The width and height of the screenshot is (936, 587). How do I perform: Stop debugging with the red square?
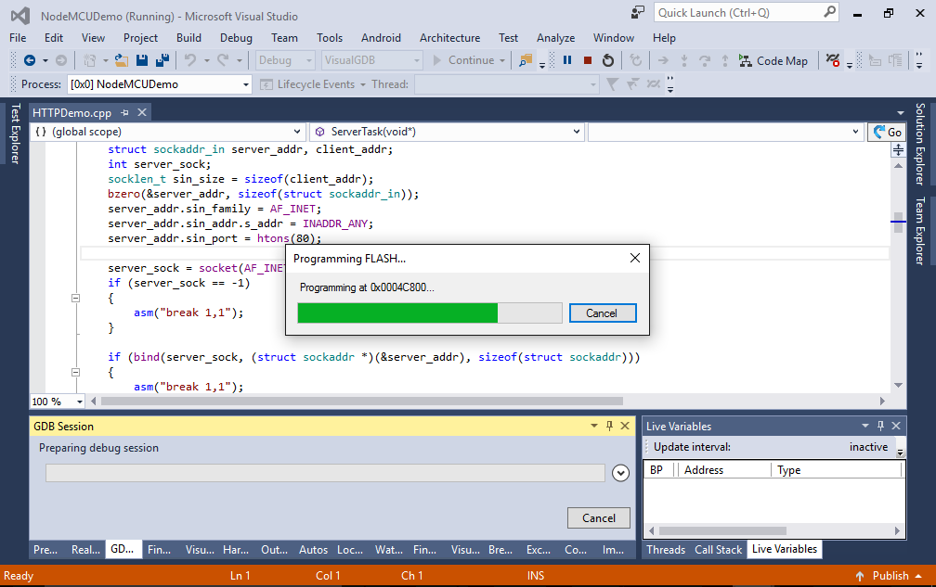588,60
